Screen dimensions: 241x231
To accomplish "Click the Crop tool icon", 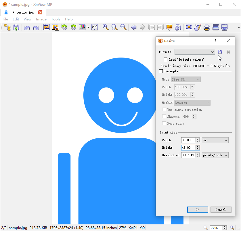I will point(46,27).
